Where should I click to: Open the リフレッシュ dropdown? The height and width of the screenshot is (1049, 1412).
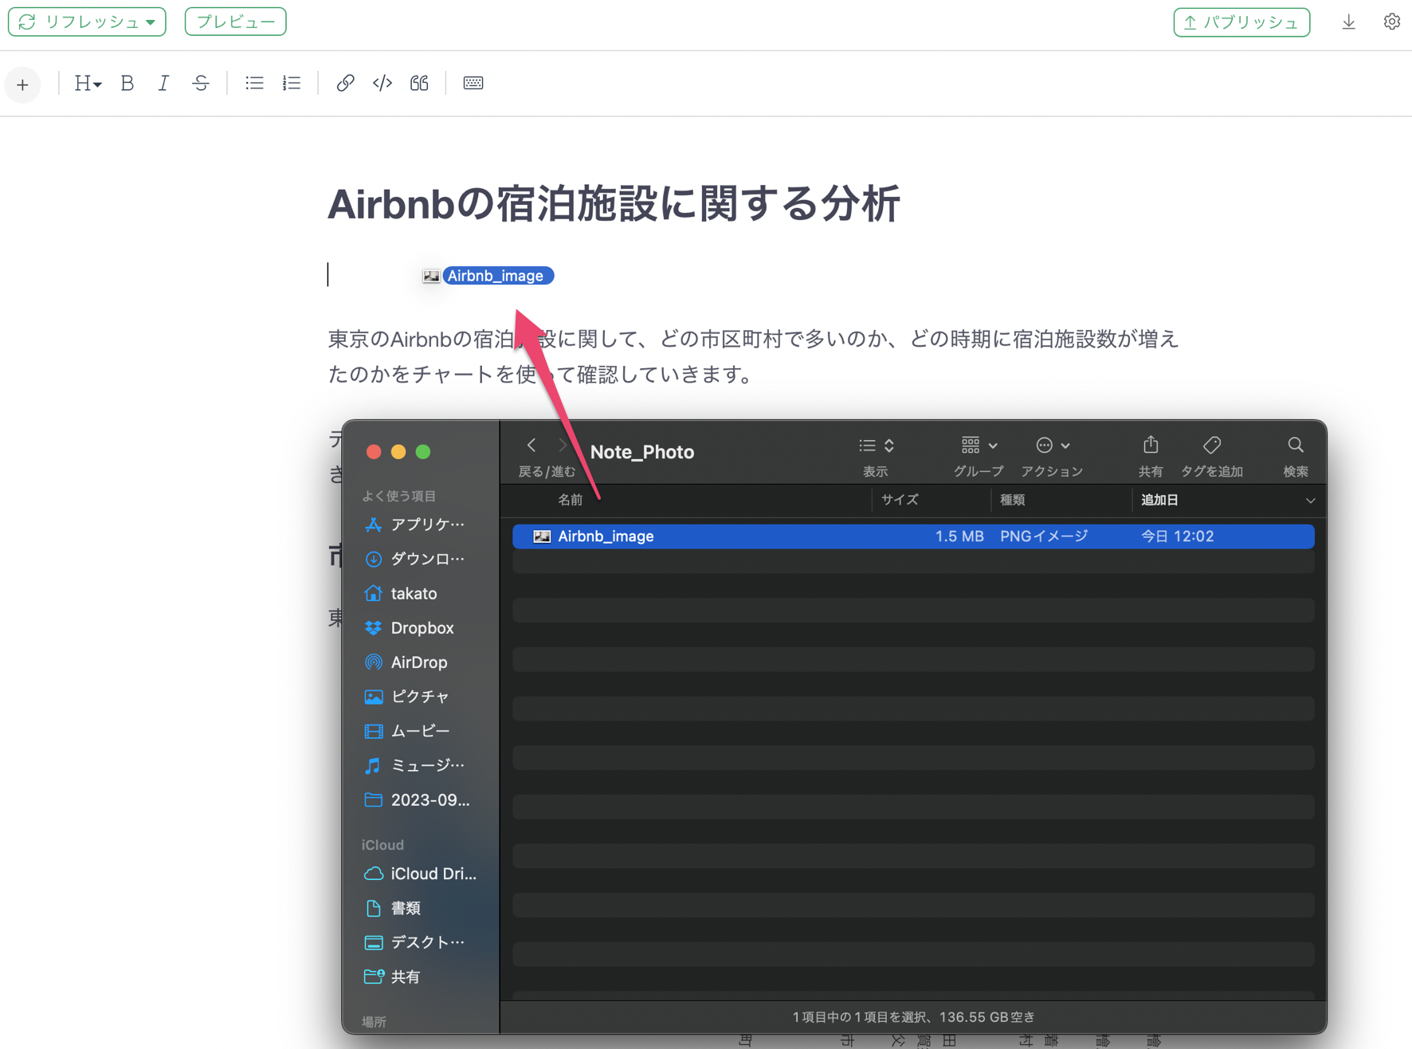coord(87,22)
